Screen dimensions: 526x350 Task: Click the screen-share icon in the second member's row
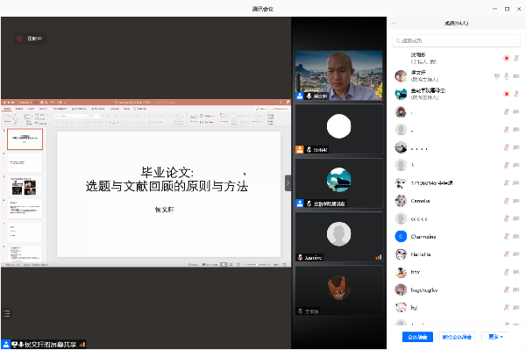pyautogui.click(x=497, y=76)
